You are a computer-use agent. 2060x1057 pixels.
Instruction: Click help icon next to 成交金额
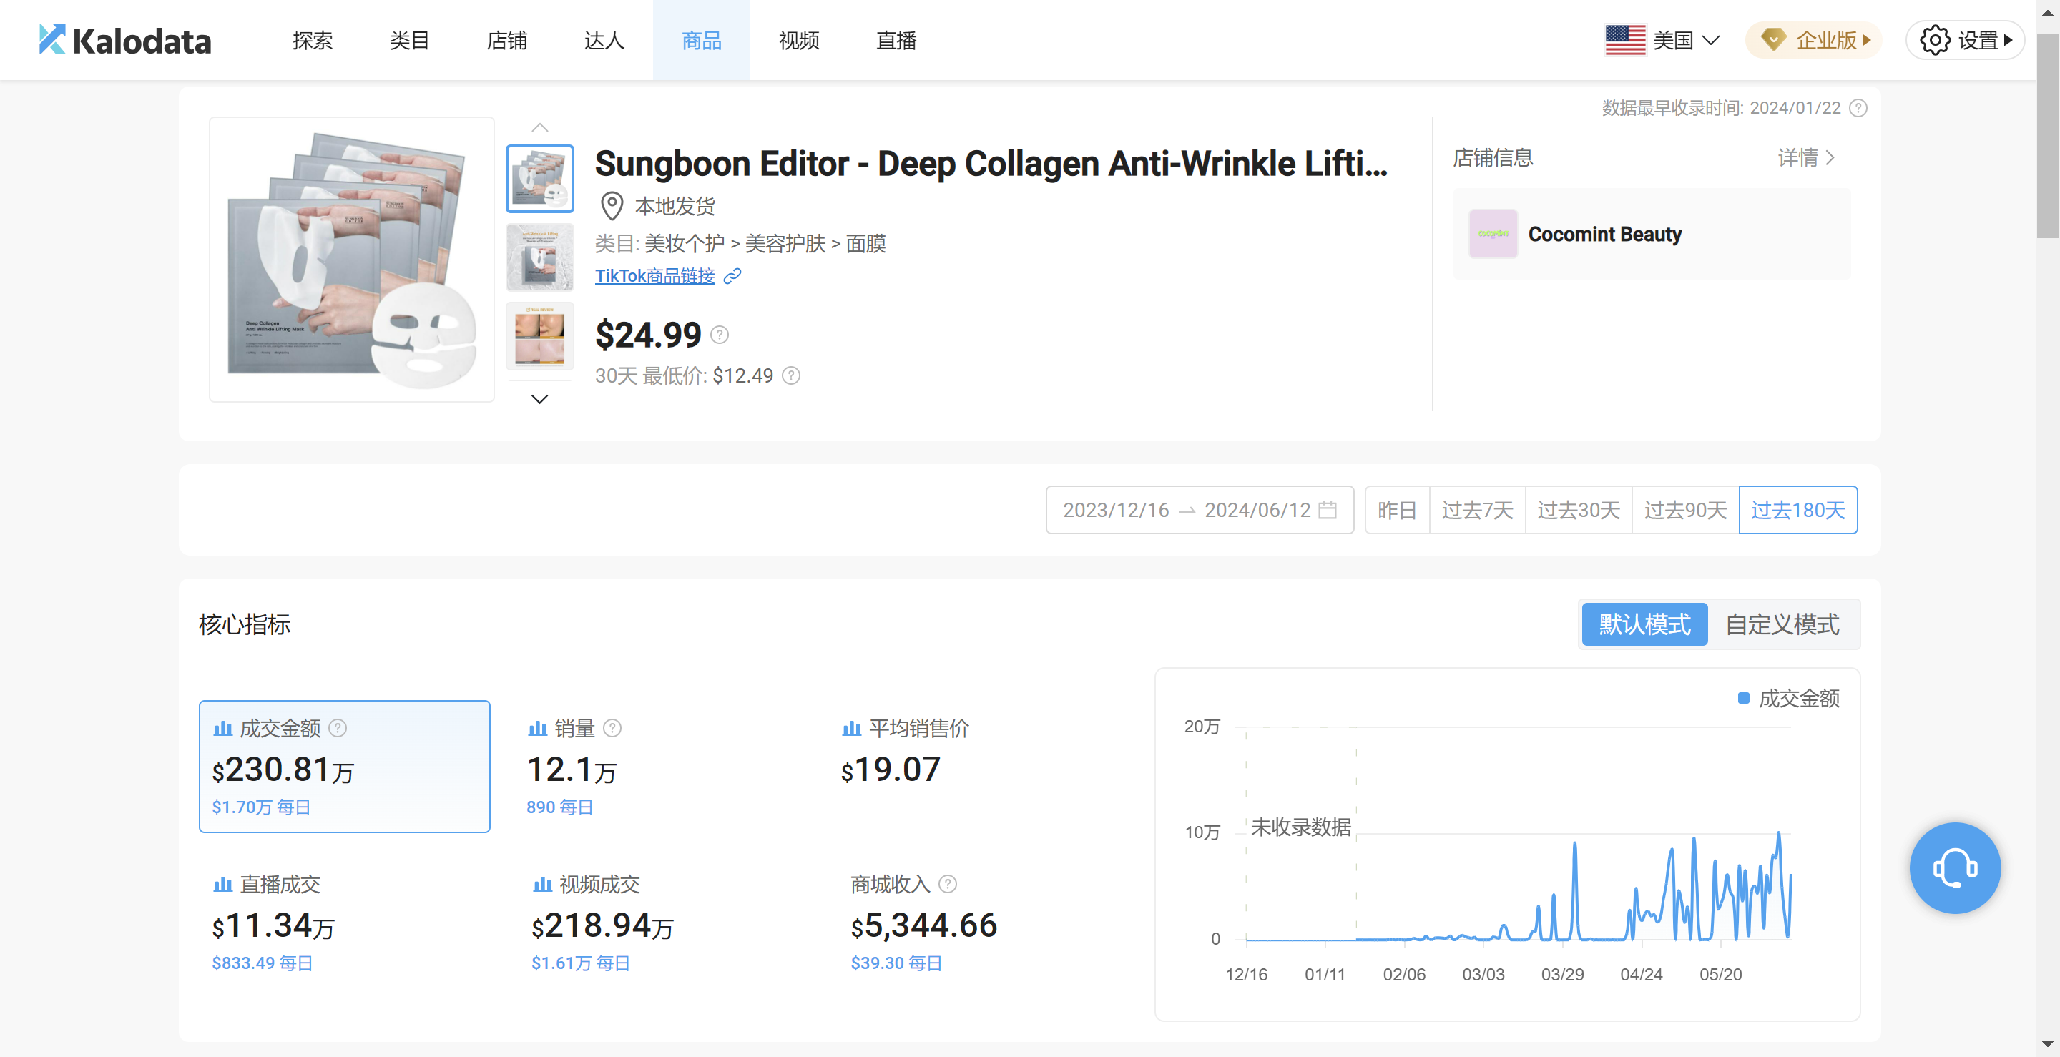point(338,727)
